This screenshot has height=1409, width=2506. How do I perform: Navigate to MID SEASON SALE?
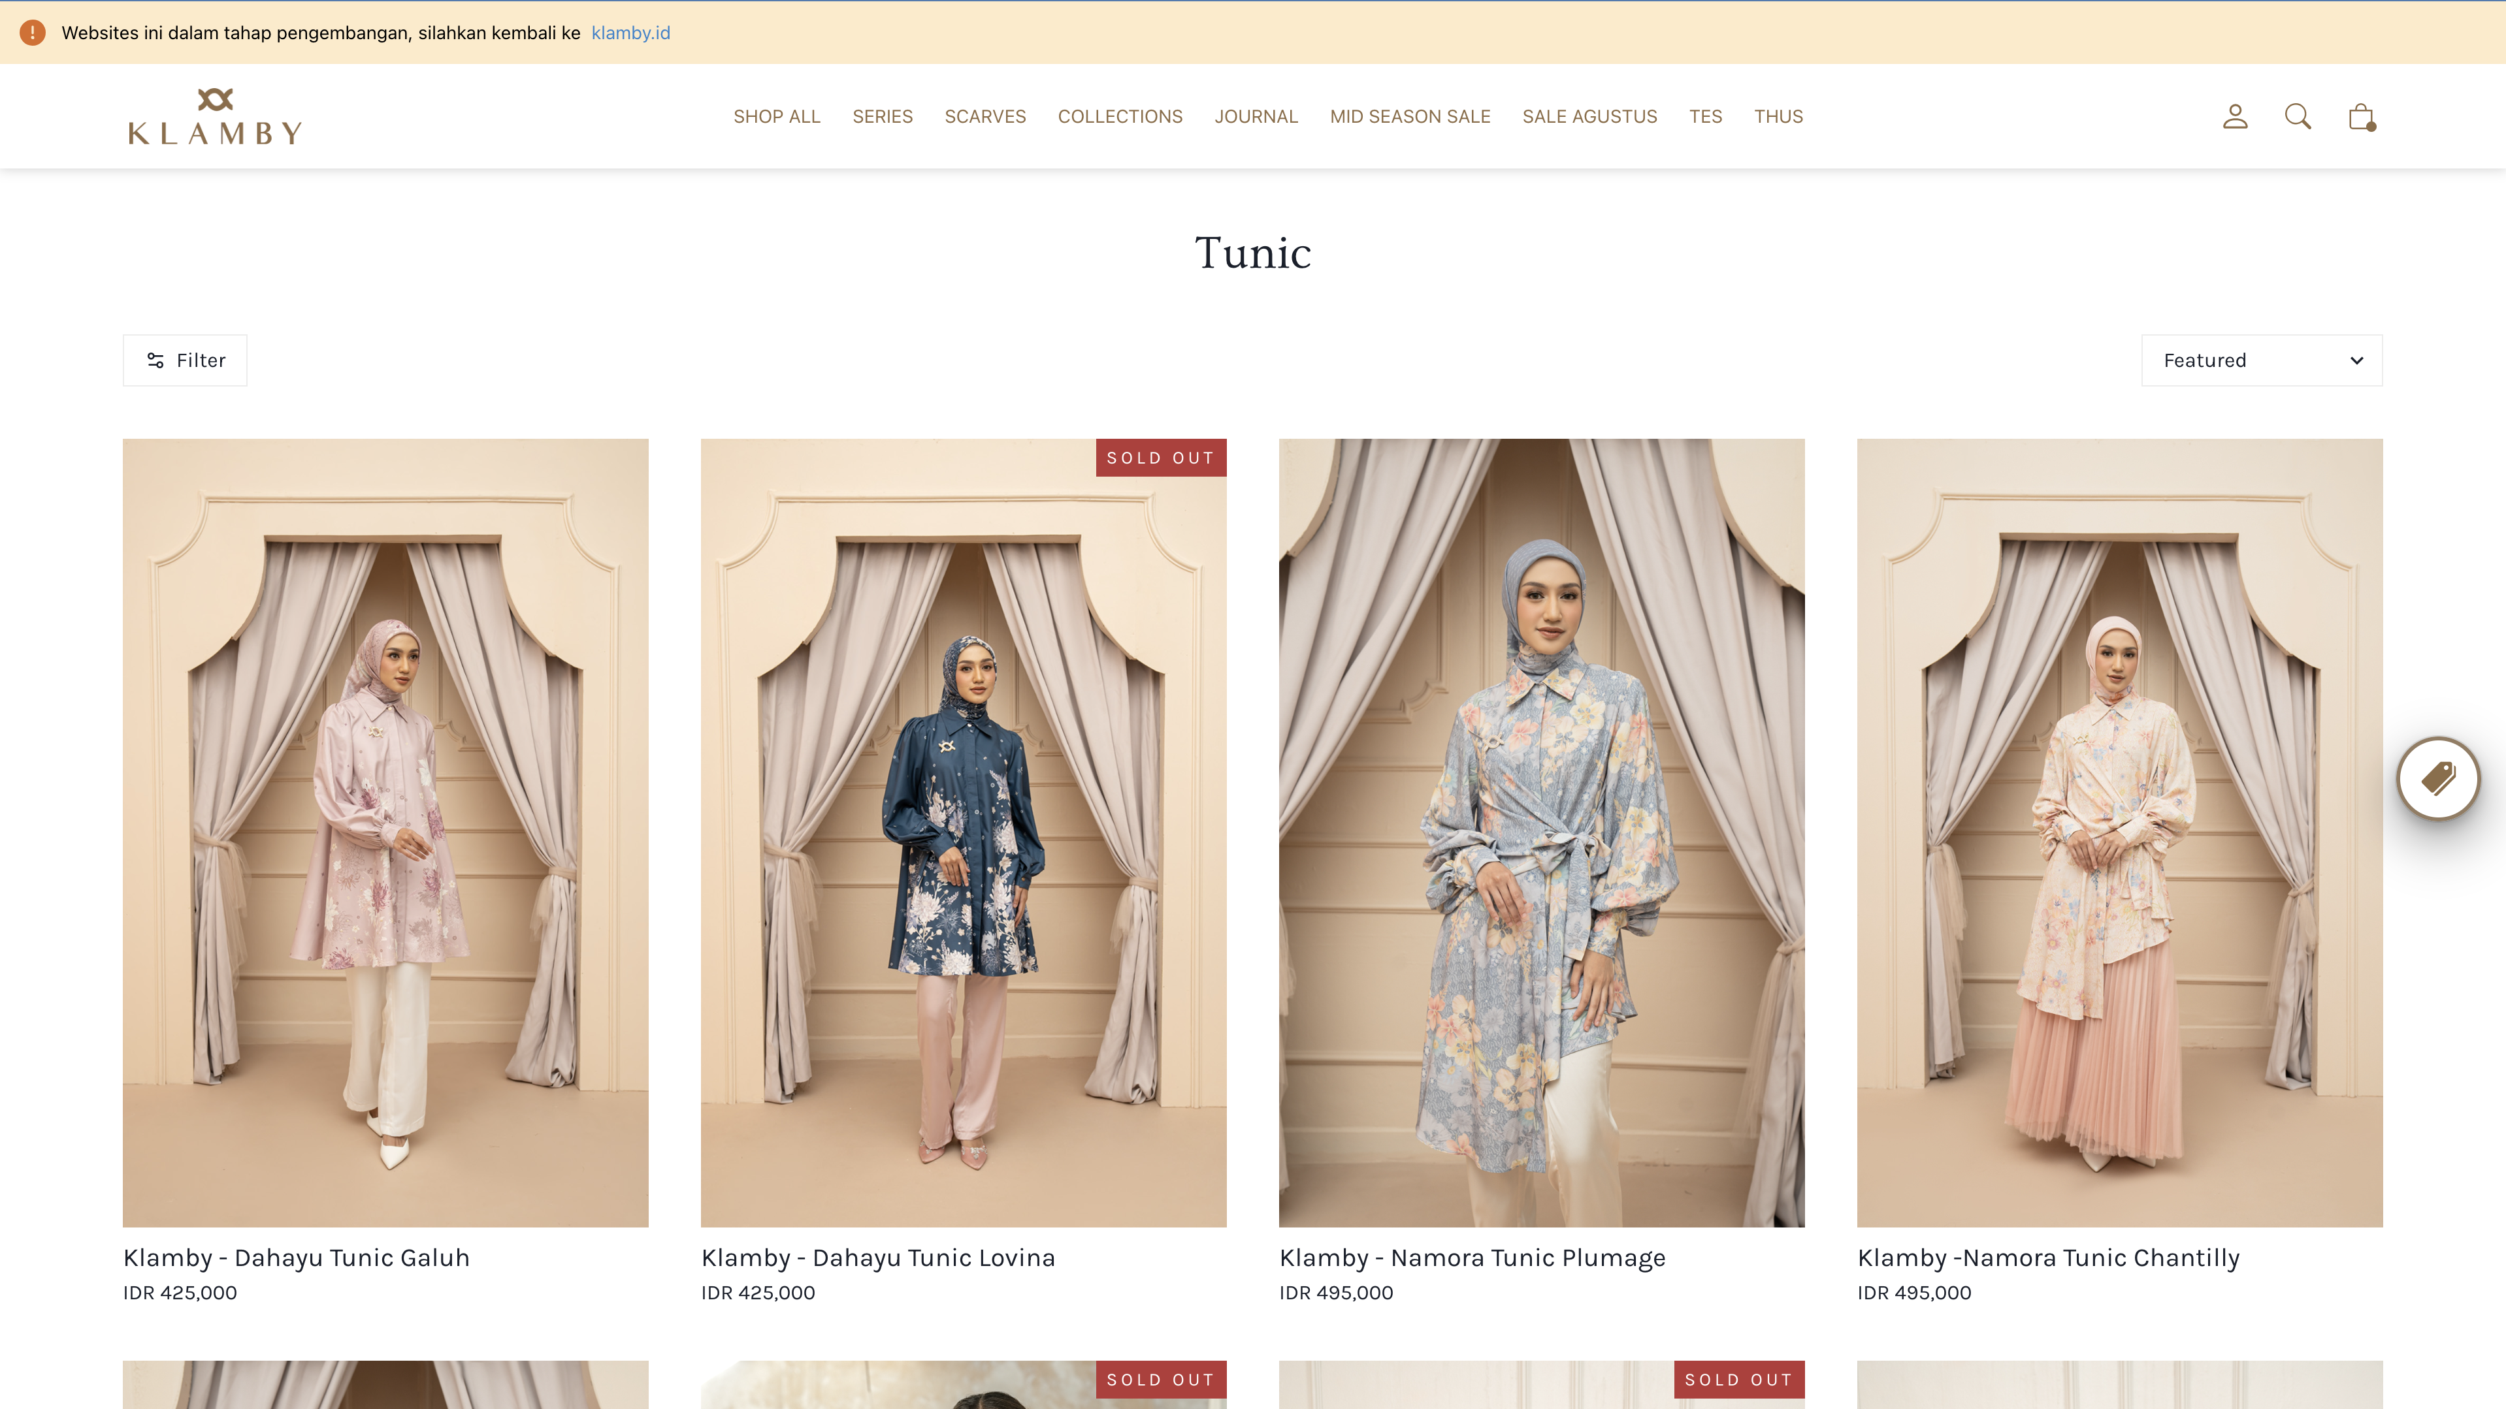1410,117
